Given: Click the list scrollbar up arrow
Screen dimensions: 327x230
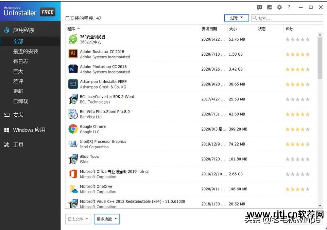Looking at the screenshot, I should tap(320, 35).
